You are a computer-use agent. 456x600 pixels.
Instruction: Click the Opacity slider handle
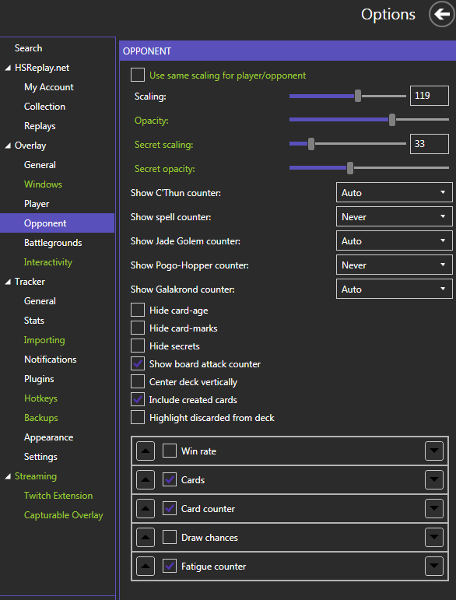392,120
